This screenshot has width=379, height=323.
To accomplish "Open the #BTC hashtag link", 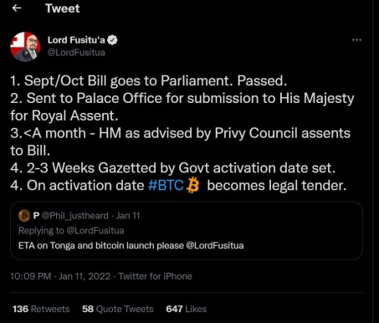I will [x=166, y=185].
